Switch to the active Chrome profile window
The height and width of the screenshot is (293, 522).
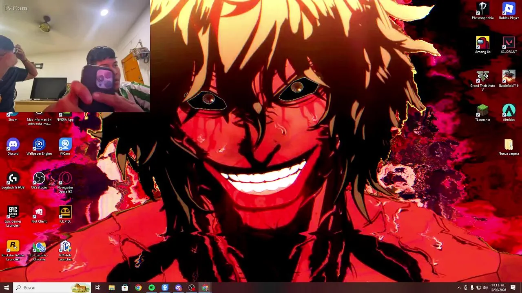pos(206,288)
